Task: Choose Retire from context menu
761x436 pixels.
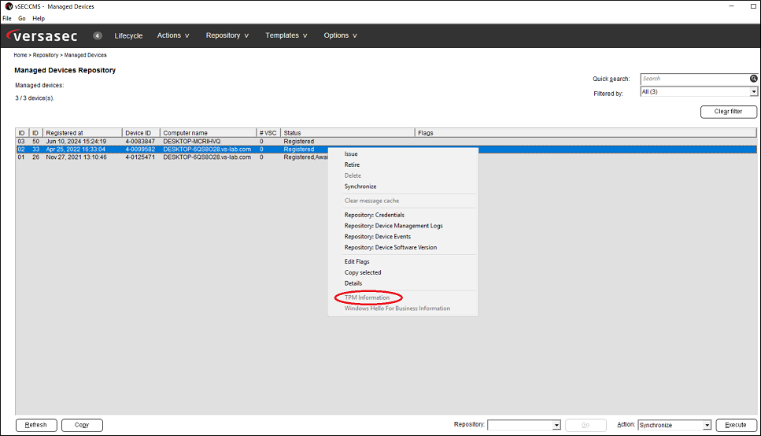Action: pos(352,164)
